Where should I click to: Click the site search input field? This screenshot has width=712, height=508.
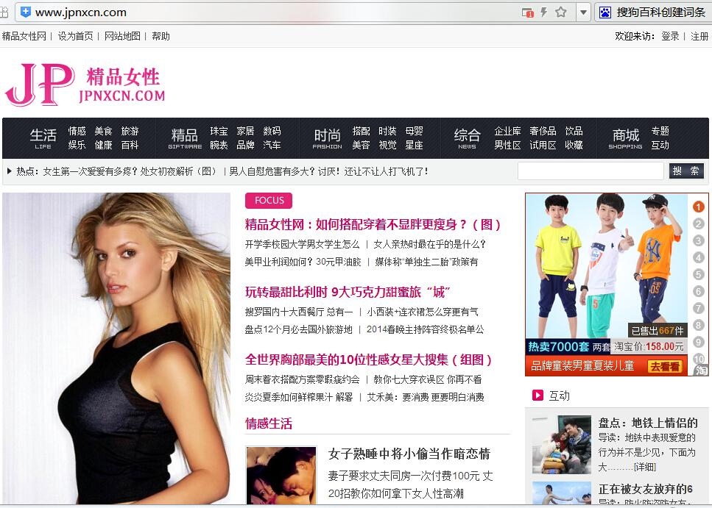tap(590, 171)
